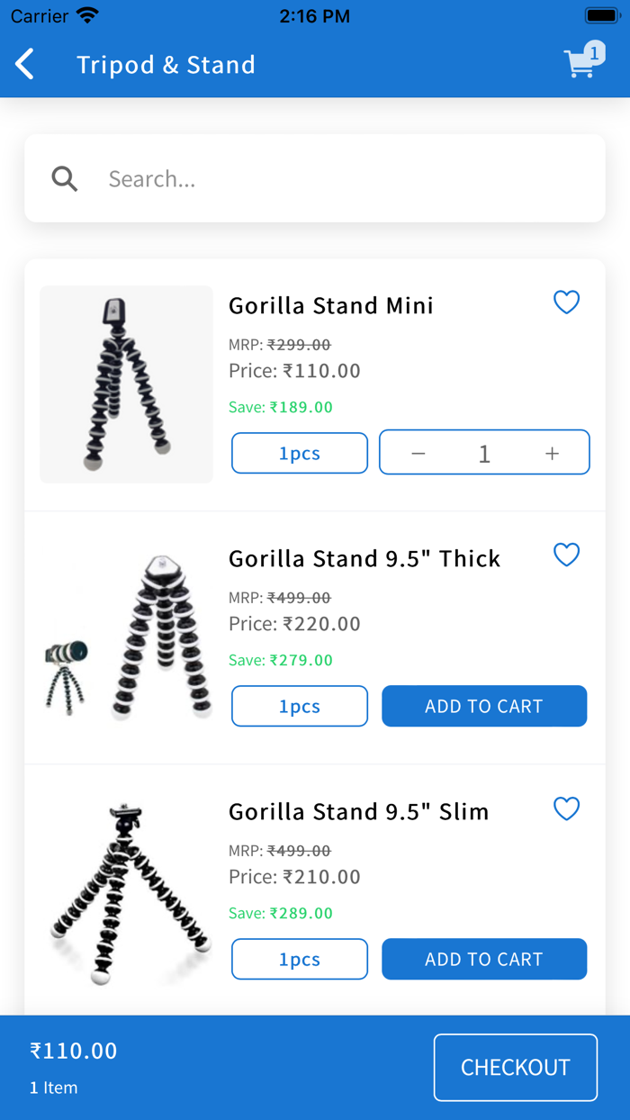This screenshot has width=630, height=1120.
Task: Open 1pcs selector for Gorilla Stand 9.5" Thick
Action: 300,706
